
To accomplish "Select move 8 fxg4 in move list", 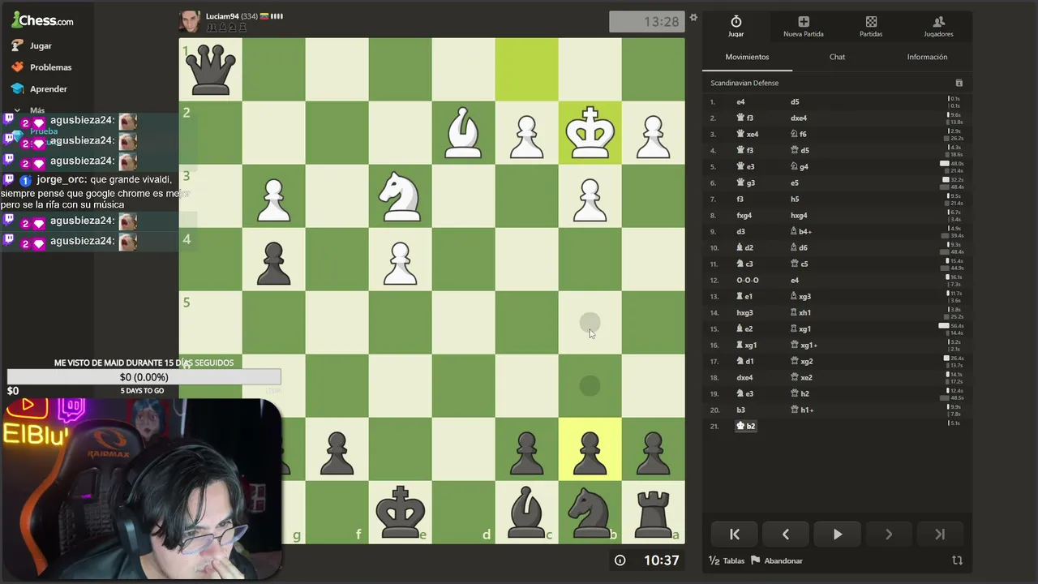I will pyautogui.click(x=744, y=215).
